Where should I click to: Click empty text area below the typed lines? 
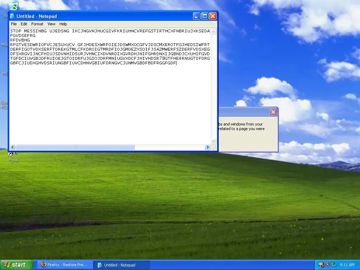[x=110, y=104]
